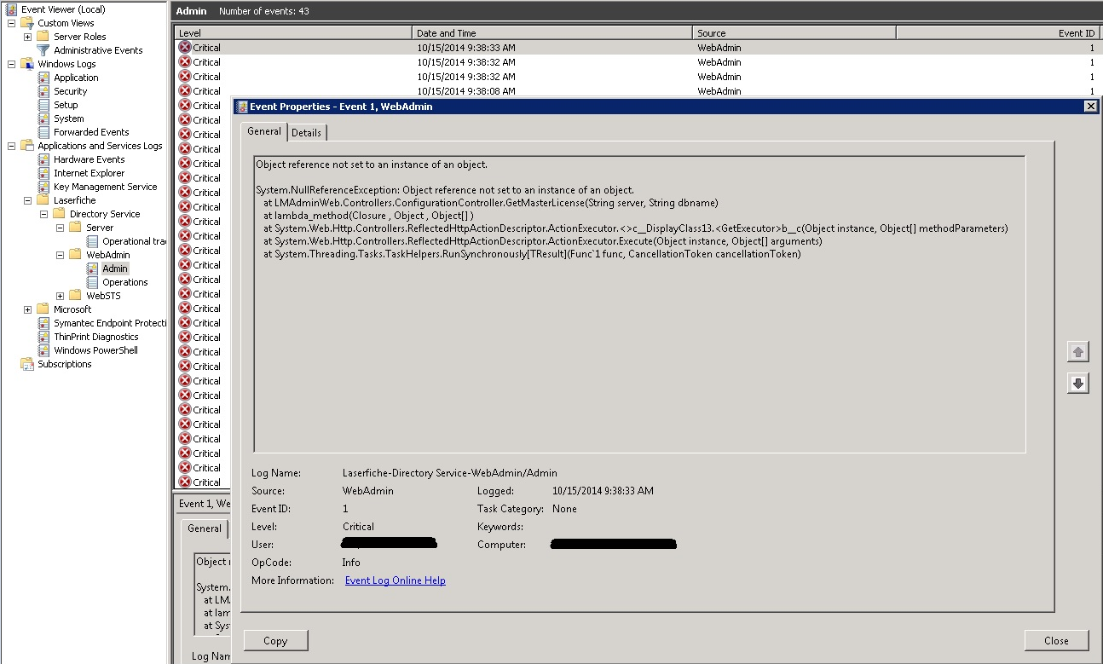
Task: Click the Copy button in Event Properties
Action: [275, 641]
